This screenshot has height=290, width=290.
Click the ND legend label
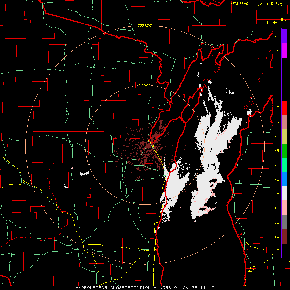[x=276, y=251]
